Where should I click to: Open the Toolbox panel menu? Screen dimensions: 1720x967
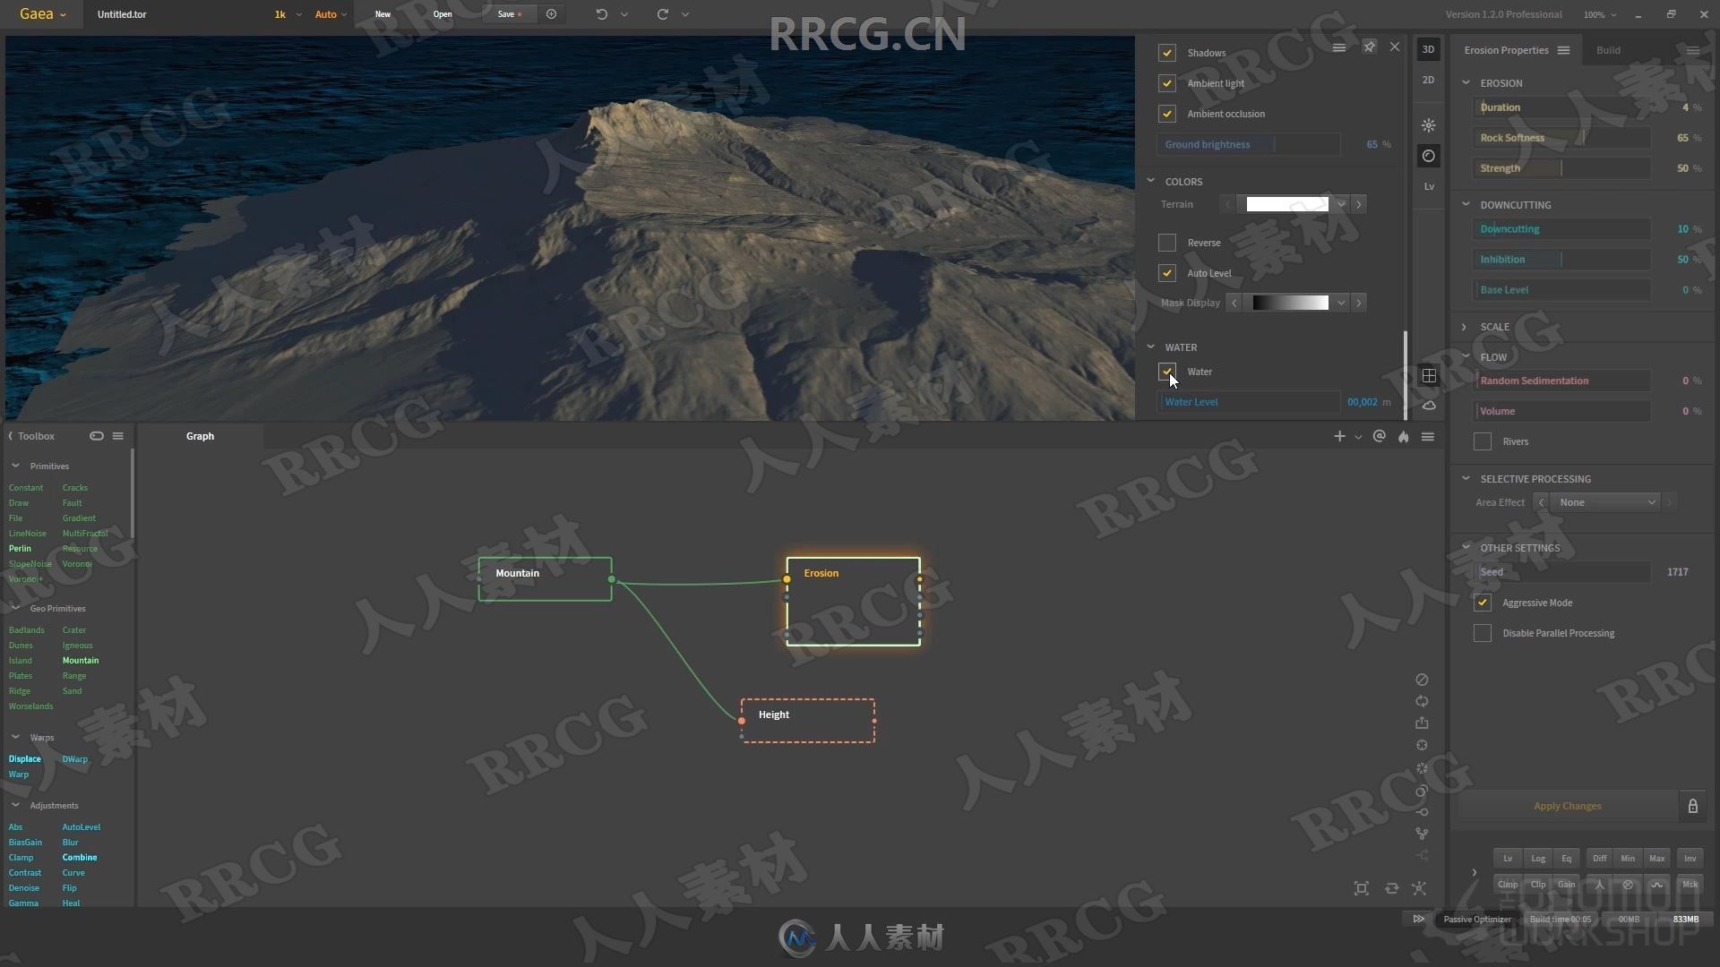click(117, 436)
